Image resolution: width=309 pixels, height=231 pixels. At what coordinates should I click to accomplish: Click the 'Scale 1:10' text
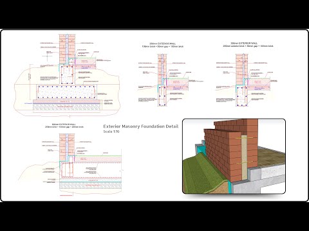pos(111,132)
